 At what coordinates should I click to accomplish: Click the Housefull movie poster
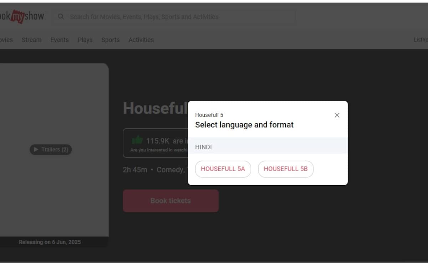53,107
